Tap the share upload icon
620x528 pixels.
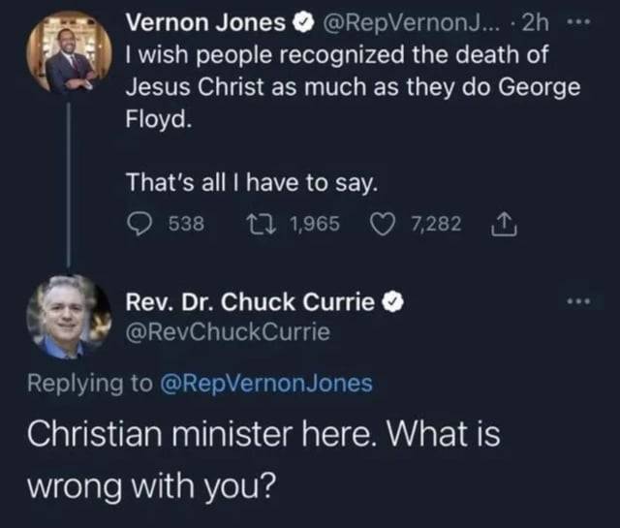click(502, 225)
